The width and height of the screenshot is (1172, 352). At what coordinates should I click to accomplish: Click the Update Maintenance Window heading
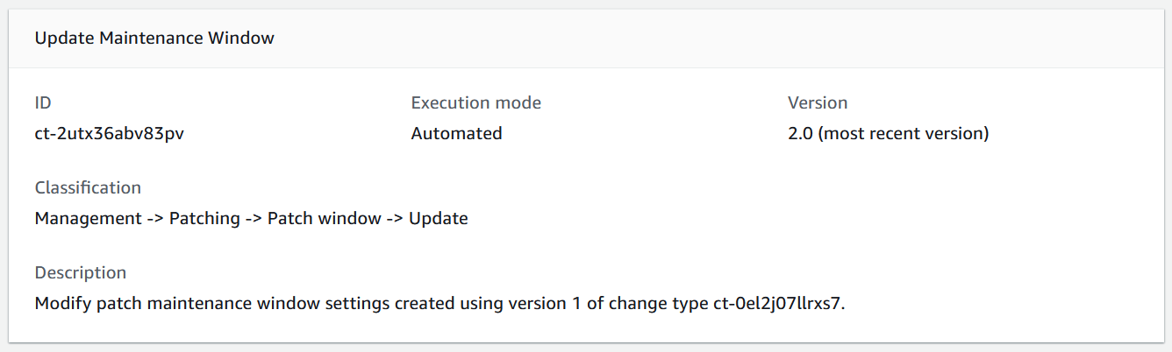pos(154,39)
